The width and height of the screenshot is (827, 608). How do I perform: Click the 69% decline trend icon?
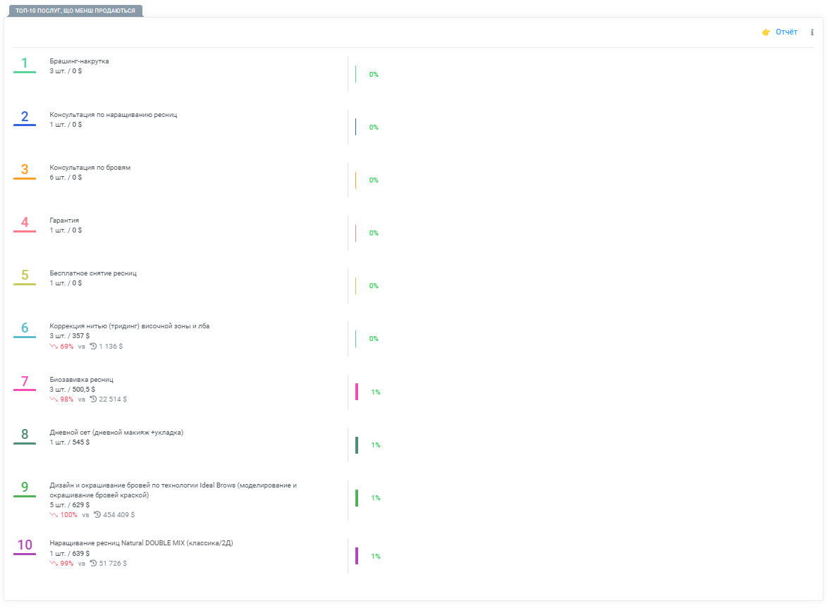[x=54, y=347]
